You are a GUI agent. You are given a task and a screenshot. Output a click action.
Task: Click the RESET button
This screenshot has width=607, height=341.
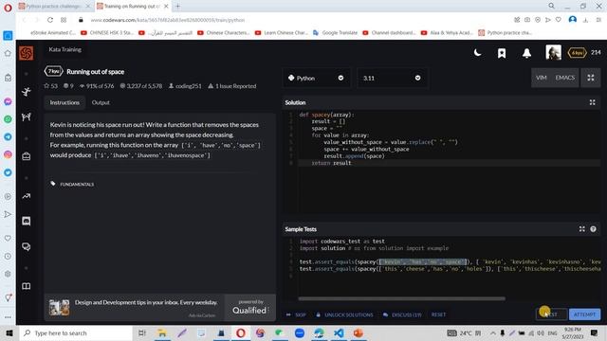tap(438, 314)
